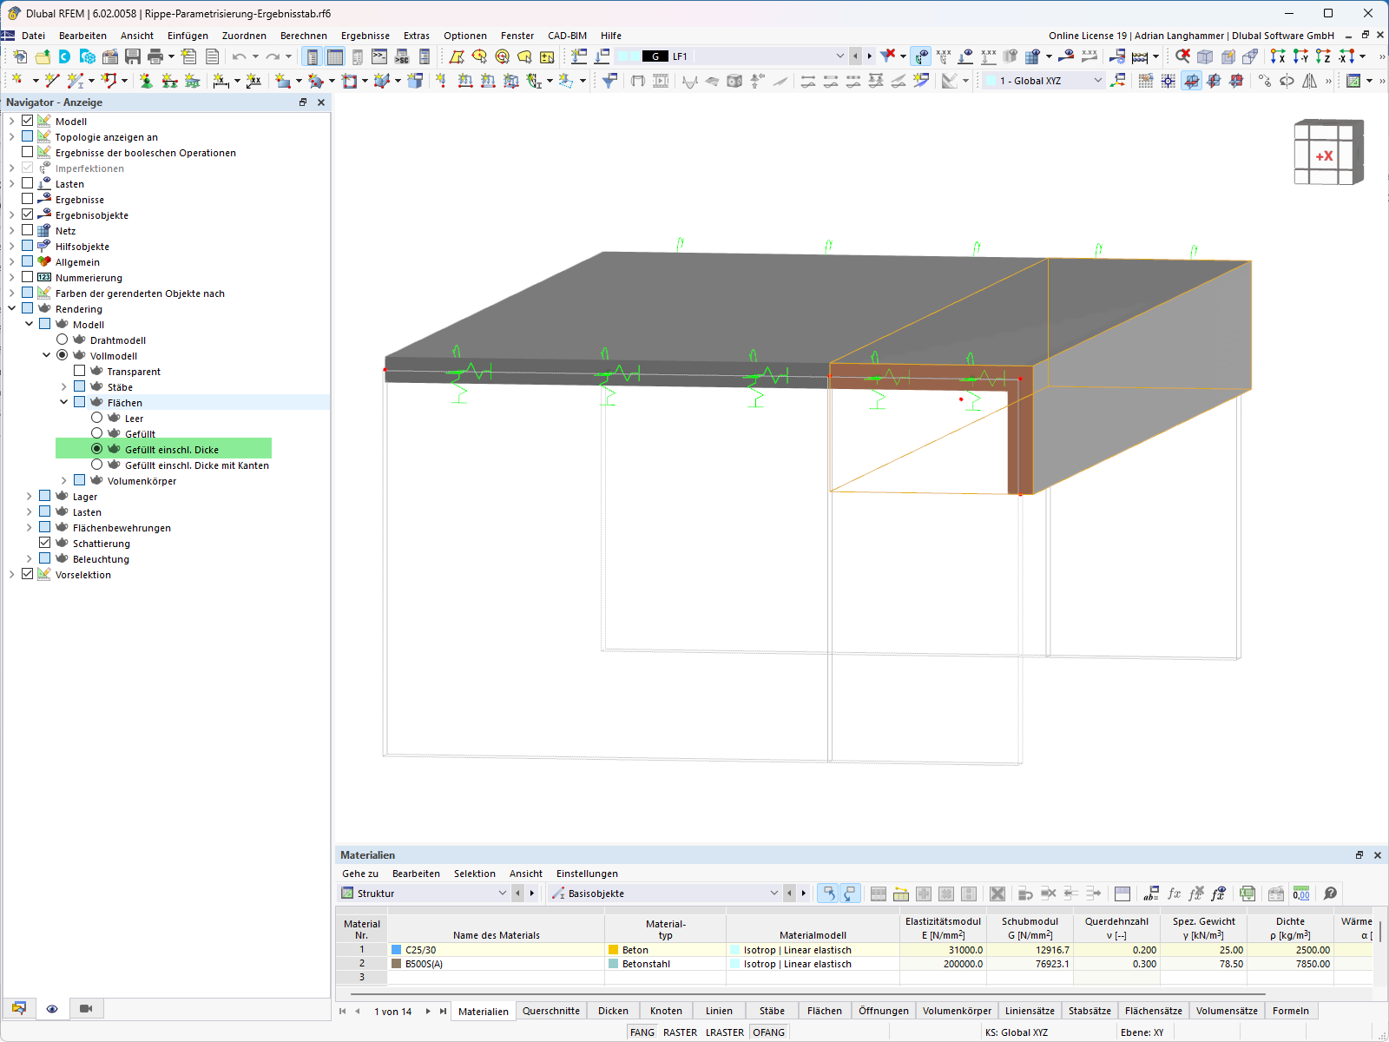This screenshot has height=1042, width=1389.
Task: Click the help question mark icon in table toolbar
Action: [x=1330, y=894]
